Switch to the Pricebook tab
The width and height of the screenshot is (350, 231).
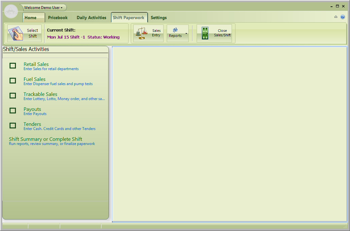[58, 18]
